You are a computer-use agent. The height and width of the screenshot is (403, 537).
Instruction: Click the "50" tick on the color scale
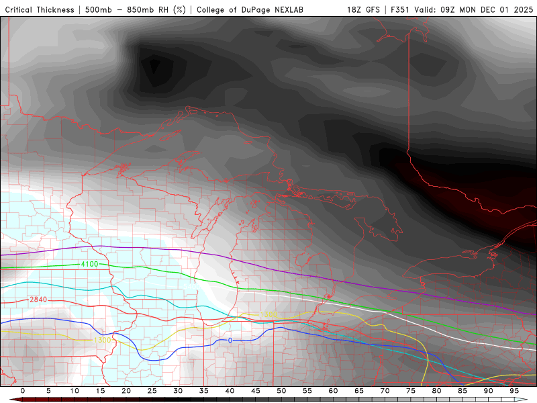coord(281,391)
